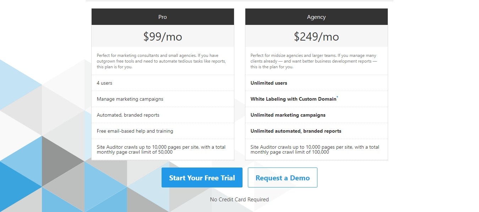Click the Pro plan description paragraph
Screen dimensions: 479x212
[x=161, y=61]
